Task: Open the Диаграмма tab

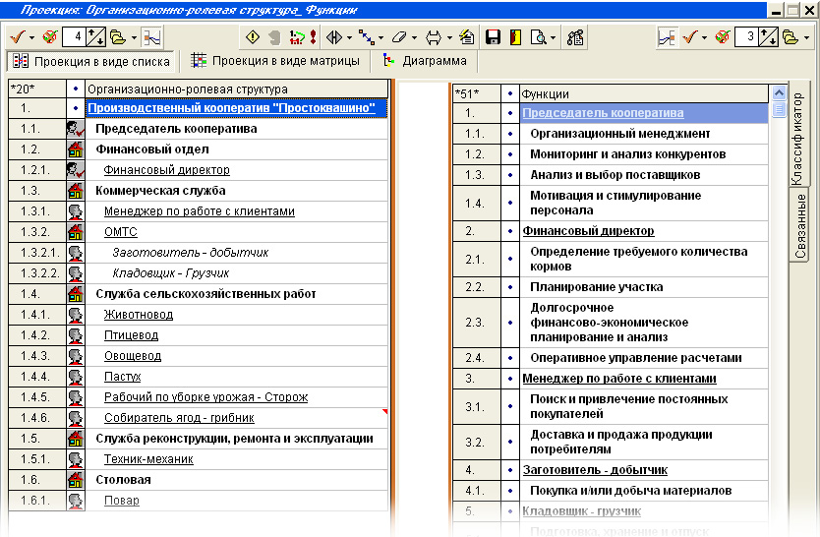Action: pos(424,61)
